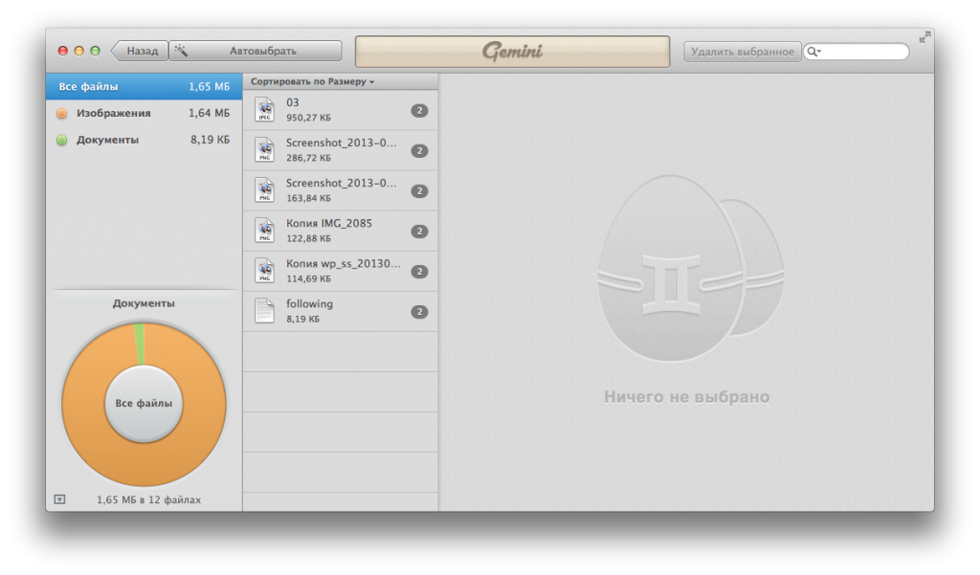980x575 pixels.
Task: Open the Сортировать по Размеру dropdown
Action: tap(313, 81)
